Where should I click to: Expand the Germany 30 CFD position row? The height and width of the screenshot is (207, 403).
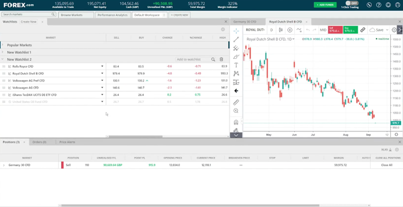[4, 165]
